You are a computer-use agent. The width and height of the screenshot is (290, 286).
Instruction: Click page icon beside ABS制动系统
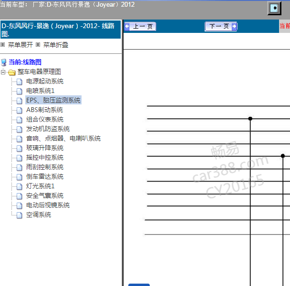[x=20, y=110]
